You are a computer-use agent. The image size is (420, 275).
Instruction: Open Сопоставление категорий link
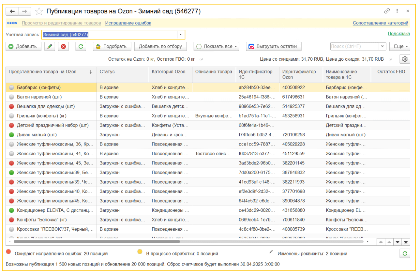click(x=380, y=23)
